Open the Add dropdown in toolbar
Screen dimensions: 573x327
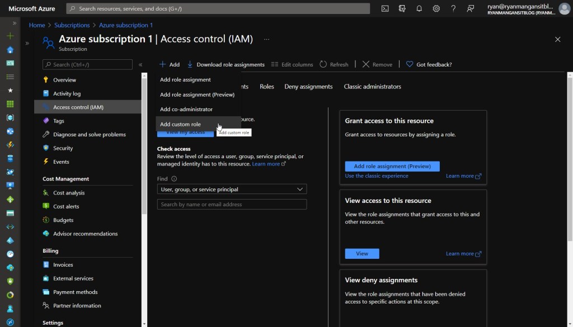[x=170, y=64]
